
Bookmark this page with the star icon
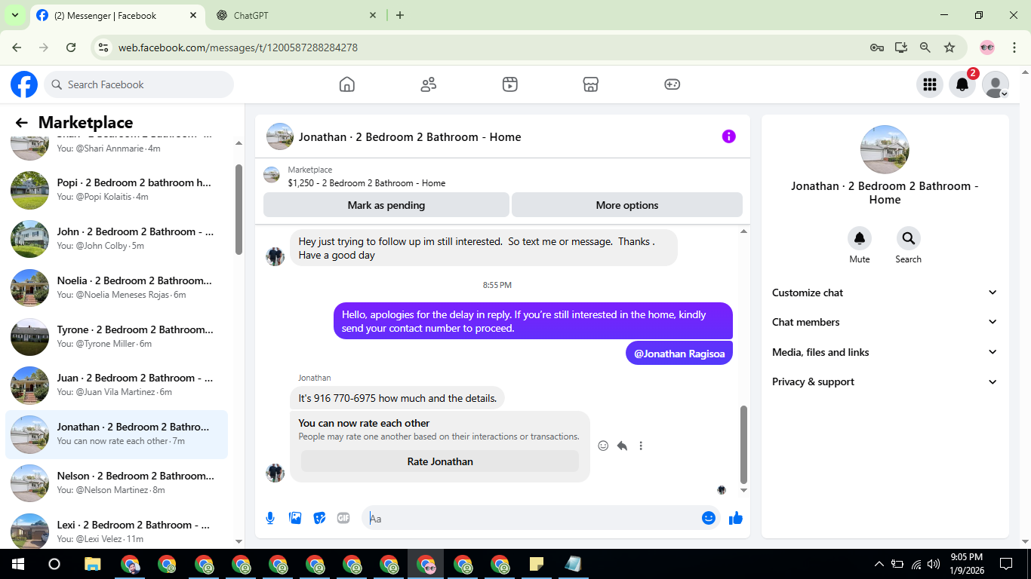(949, 47)
